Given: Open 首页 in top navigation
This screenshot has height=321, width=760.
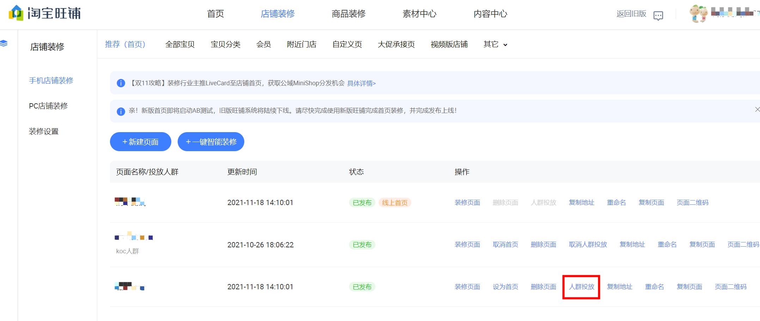Looking at the screenshot, I should point(215,14).
